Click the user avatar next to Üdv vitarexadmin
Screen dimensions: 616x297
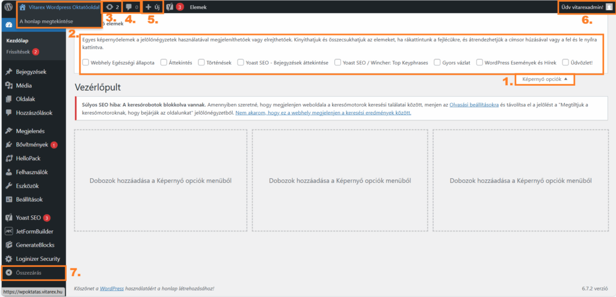[608, 7]
